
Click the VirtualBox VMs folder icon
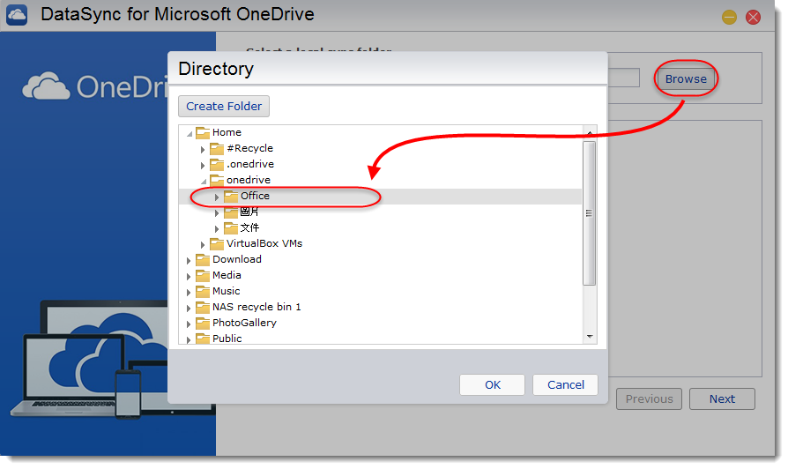[217, 244]
